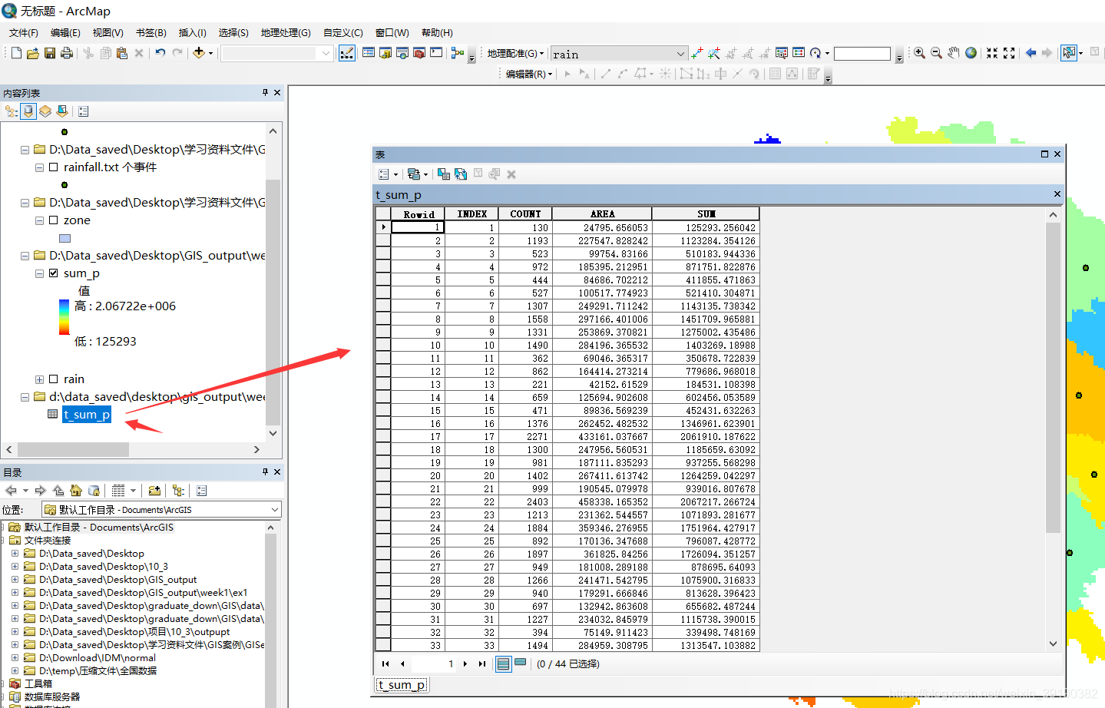Go up one level in Catalog
Screen dimensions: 1105x708
pos(58,491)
